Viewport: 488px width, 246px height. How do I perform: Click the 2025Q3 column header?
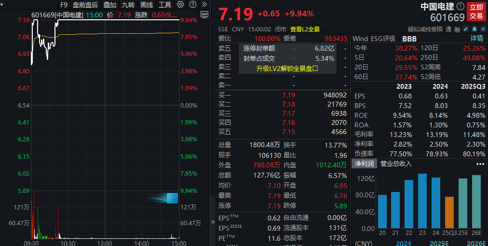coord(473,86)
